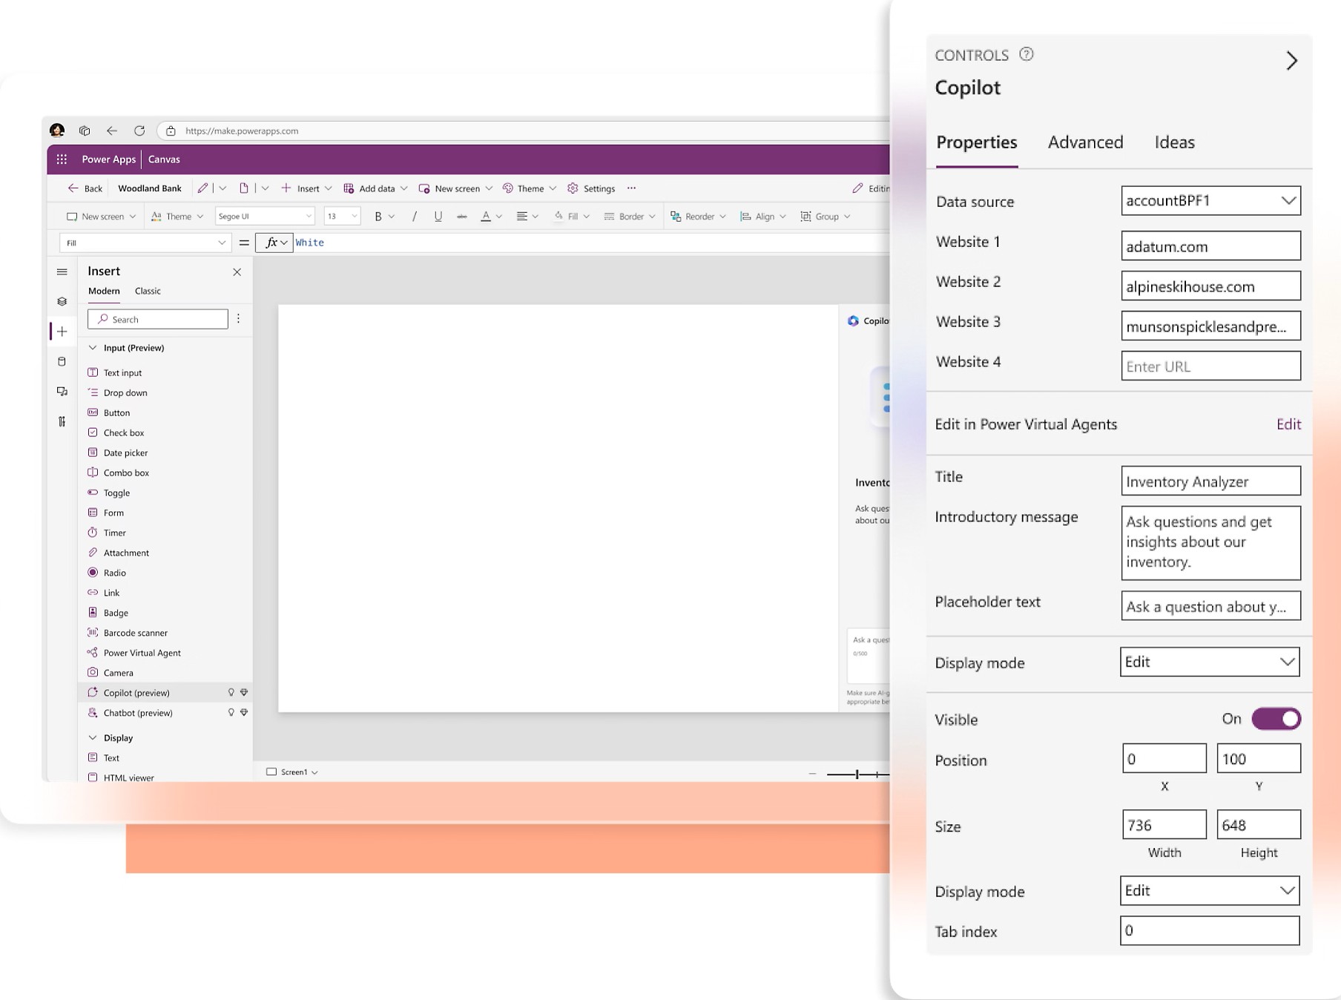Turn off the Visible toggle
The image size is (1341, 1000).
click(x=1276, y=718)
